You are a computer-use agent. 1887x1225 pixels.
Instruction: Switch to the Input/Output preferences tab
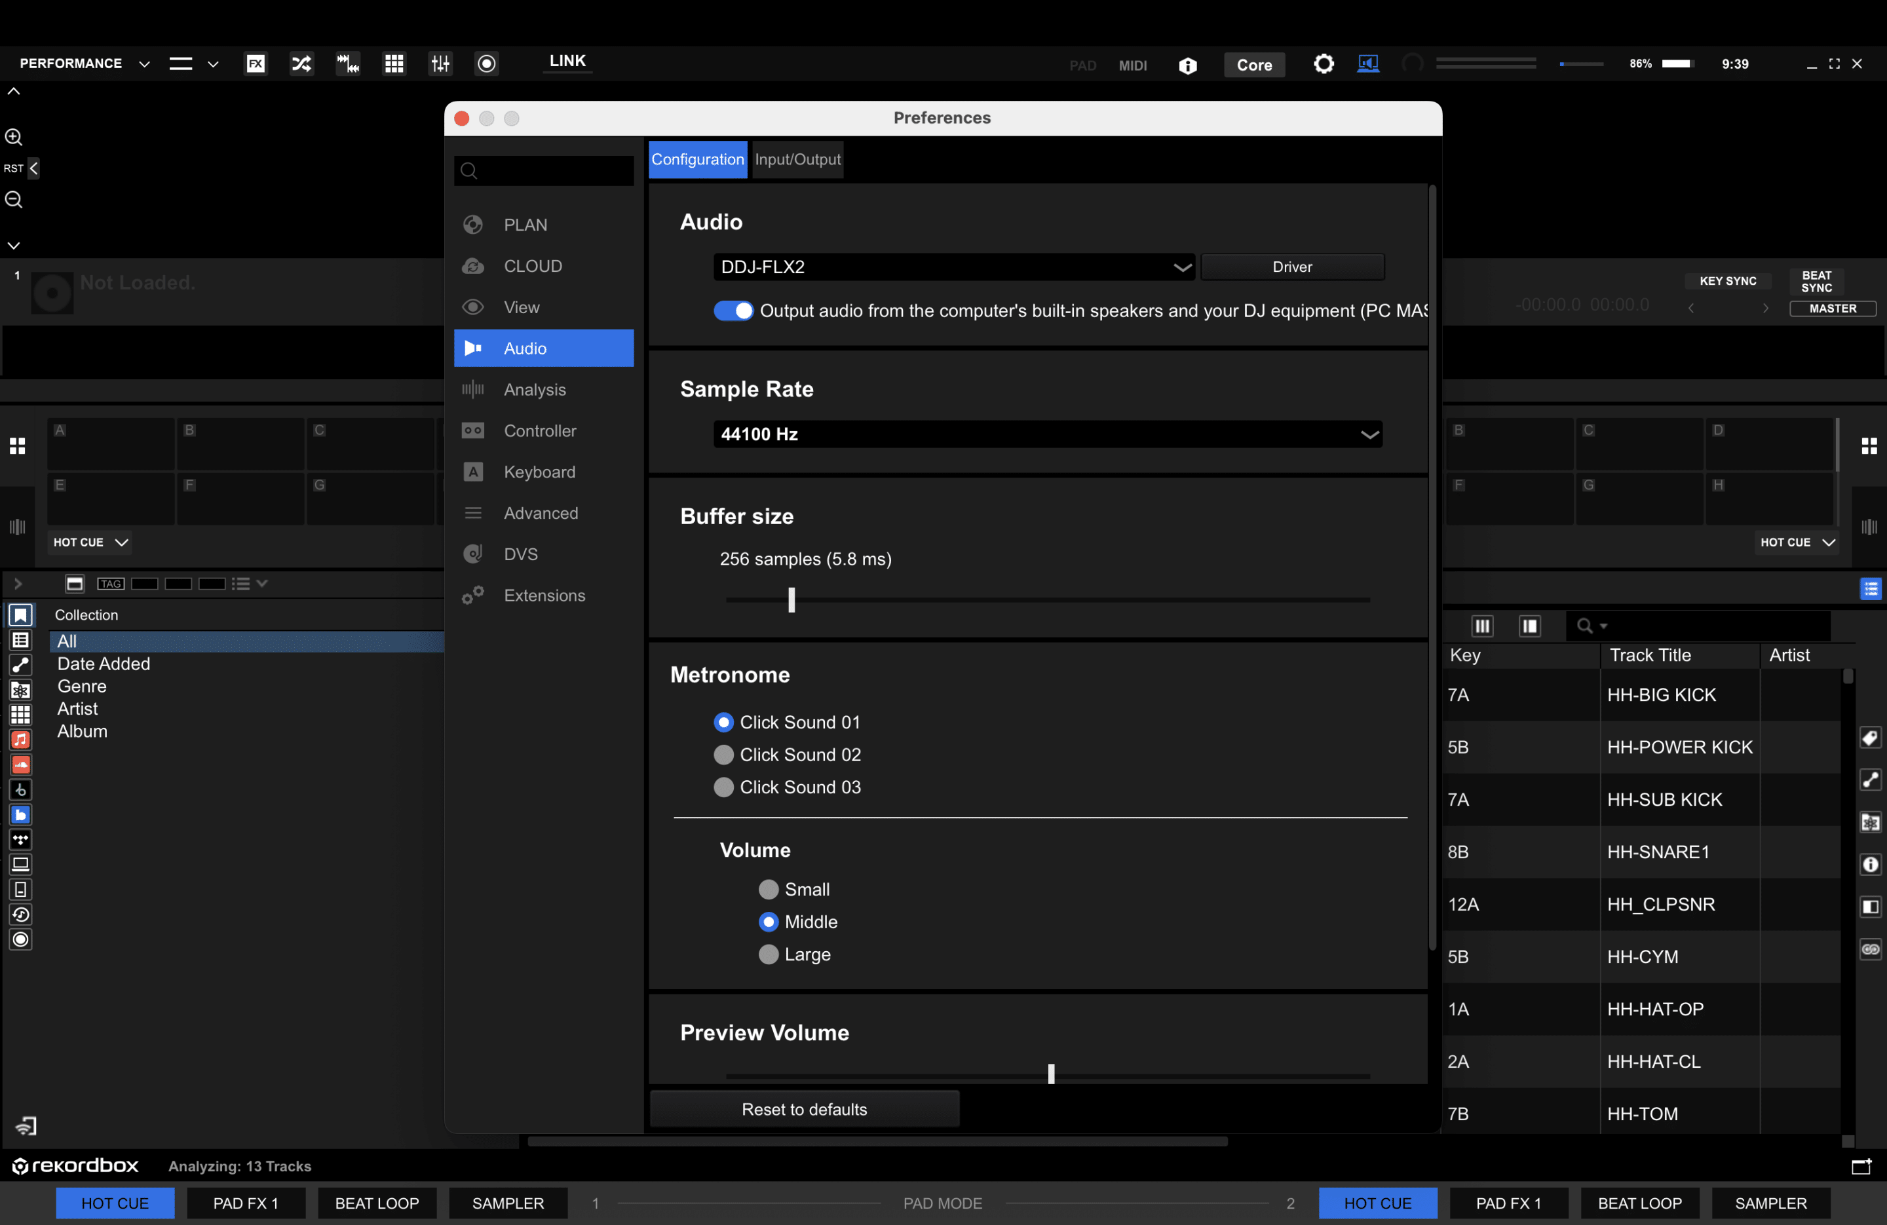pyautogui.click(x=796, y=159)
